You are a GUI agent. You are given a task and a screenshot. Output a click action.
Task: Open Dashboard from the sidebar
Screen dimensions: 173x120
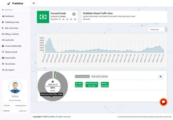pyautogui.click(x=9, y=16)
